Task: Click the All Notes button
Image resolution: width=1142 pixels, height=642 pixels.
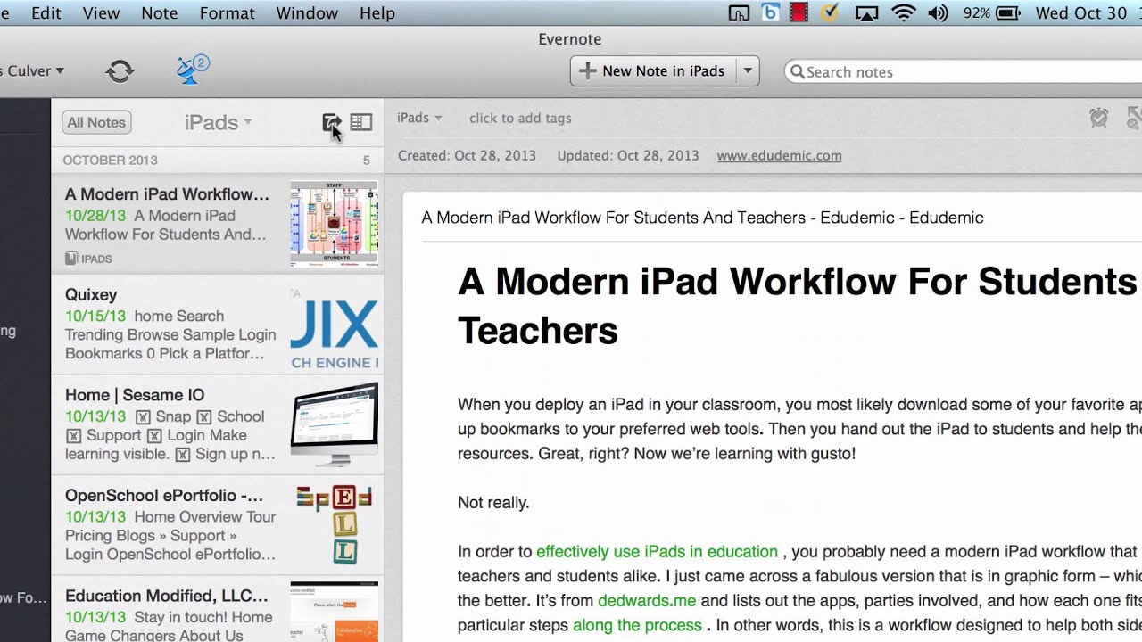Action: point(96,122)
